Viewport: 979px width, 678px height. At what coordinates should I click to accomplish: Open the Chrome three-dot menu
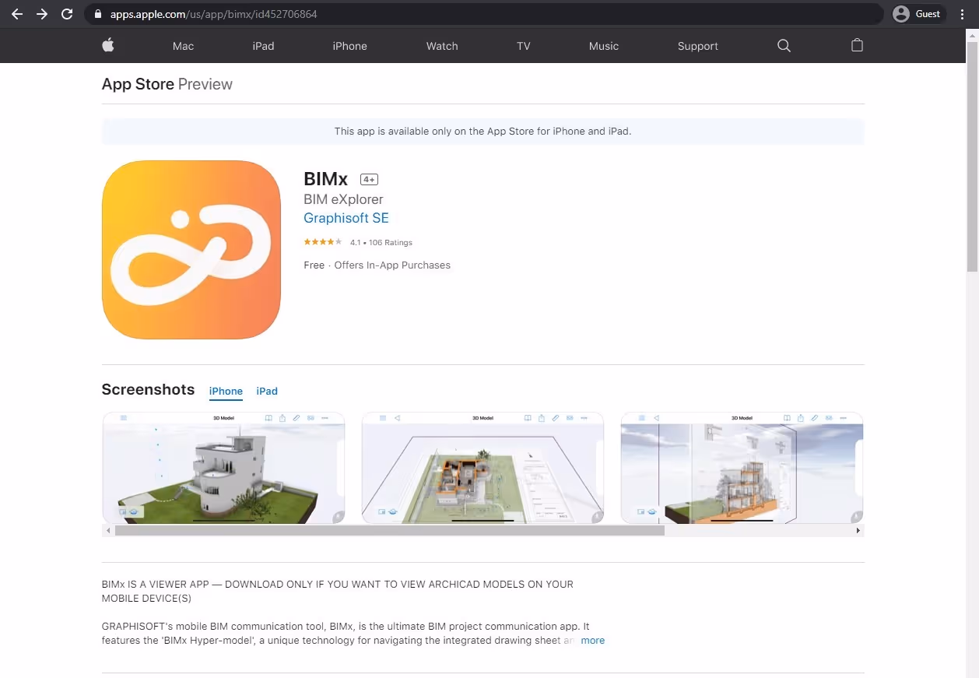[x=963, y=13]
